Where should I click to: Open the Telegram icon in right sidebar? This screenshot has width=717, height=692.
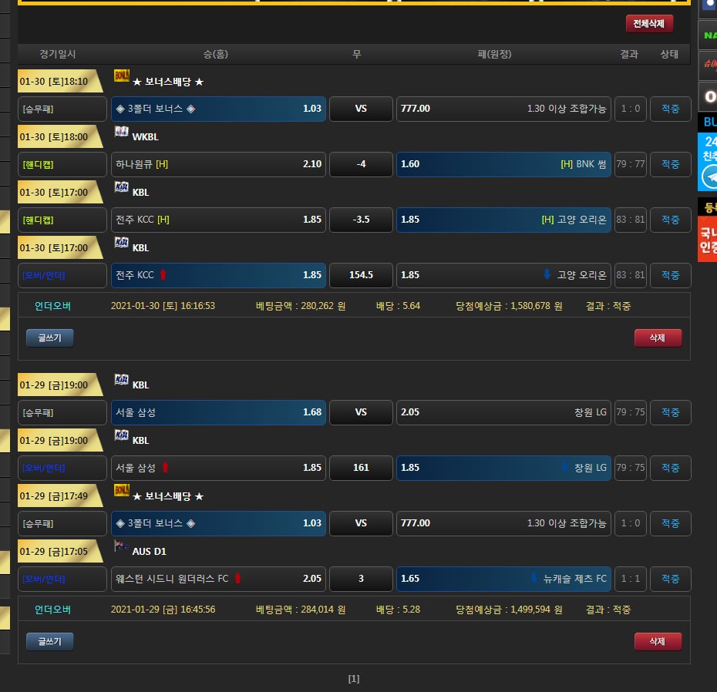709,177
